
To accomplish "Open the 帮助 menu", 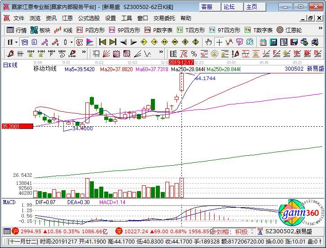I will (x=185, y=18).
